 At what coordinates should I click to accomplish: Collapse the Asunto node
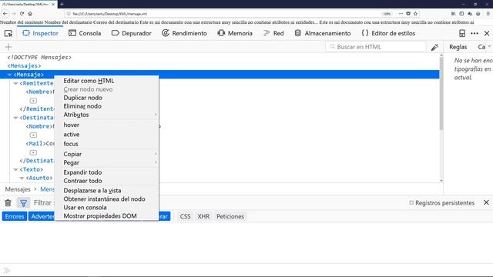(x=22, y=178)
